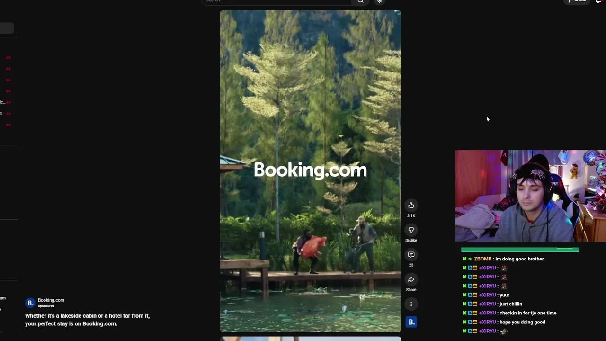
Task: Click the green progress bar under webcam
Action: 520,250
